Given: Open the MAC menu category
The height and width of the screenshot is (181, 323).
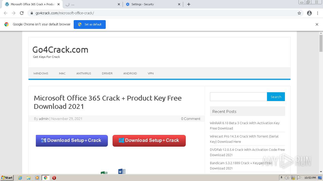Looking at the screenshot, I should [x=62, y=73].
